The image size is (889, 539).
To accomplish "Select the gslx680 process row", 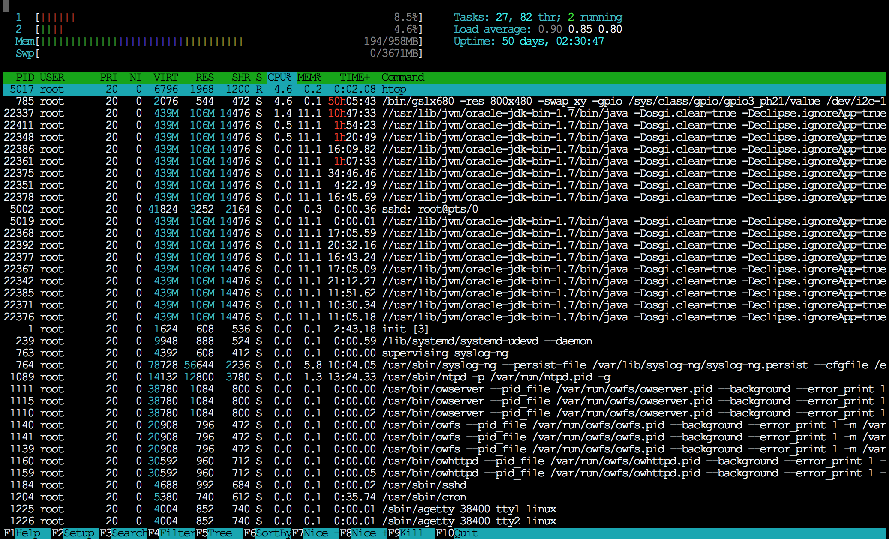I will [x=429, y=101].
